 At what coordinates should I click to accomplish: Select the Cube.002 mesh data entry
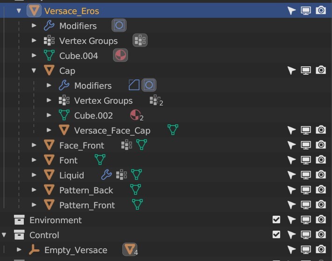[93, 115]
